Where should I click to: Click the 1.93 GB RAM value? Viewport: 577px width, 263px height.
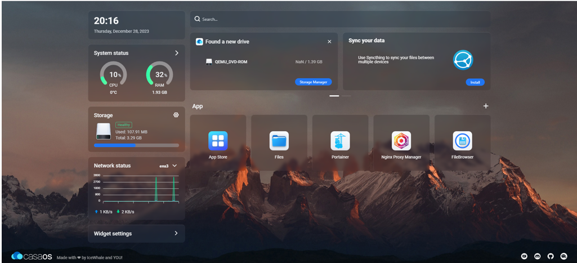pos(159,92)
